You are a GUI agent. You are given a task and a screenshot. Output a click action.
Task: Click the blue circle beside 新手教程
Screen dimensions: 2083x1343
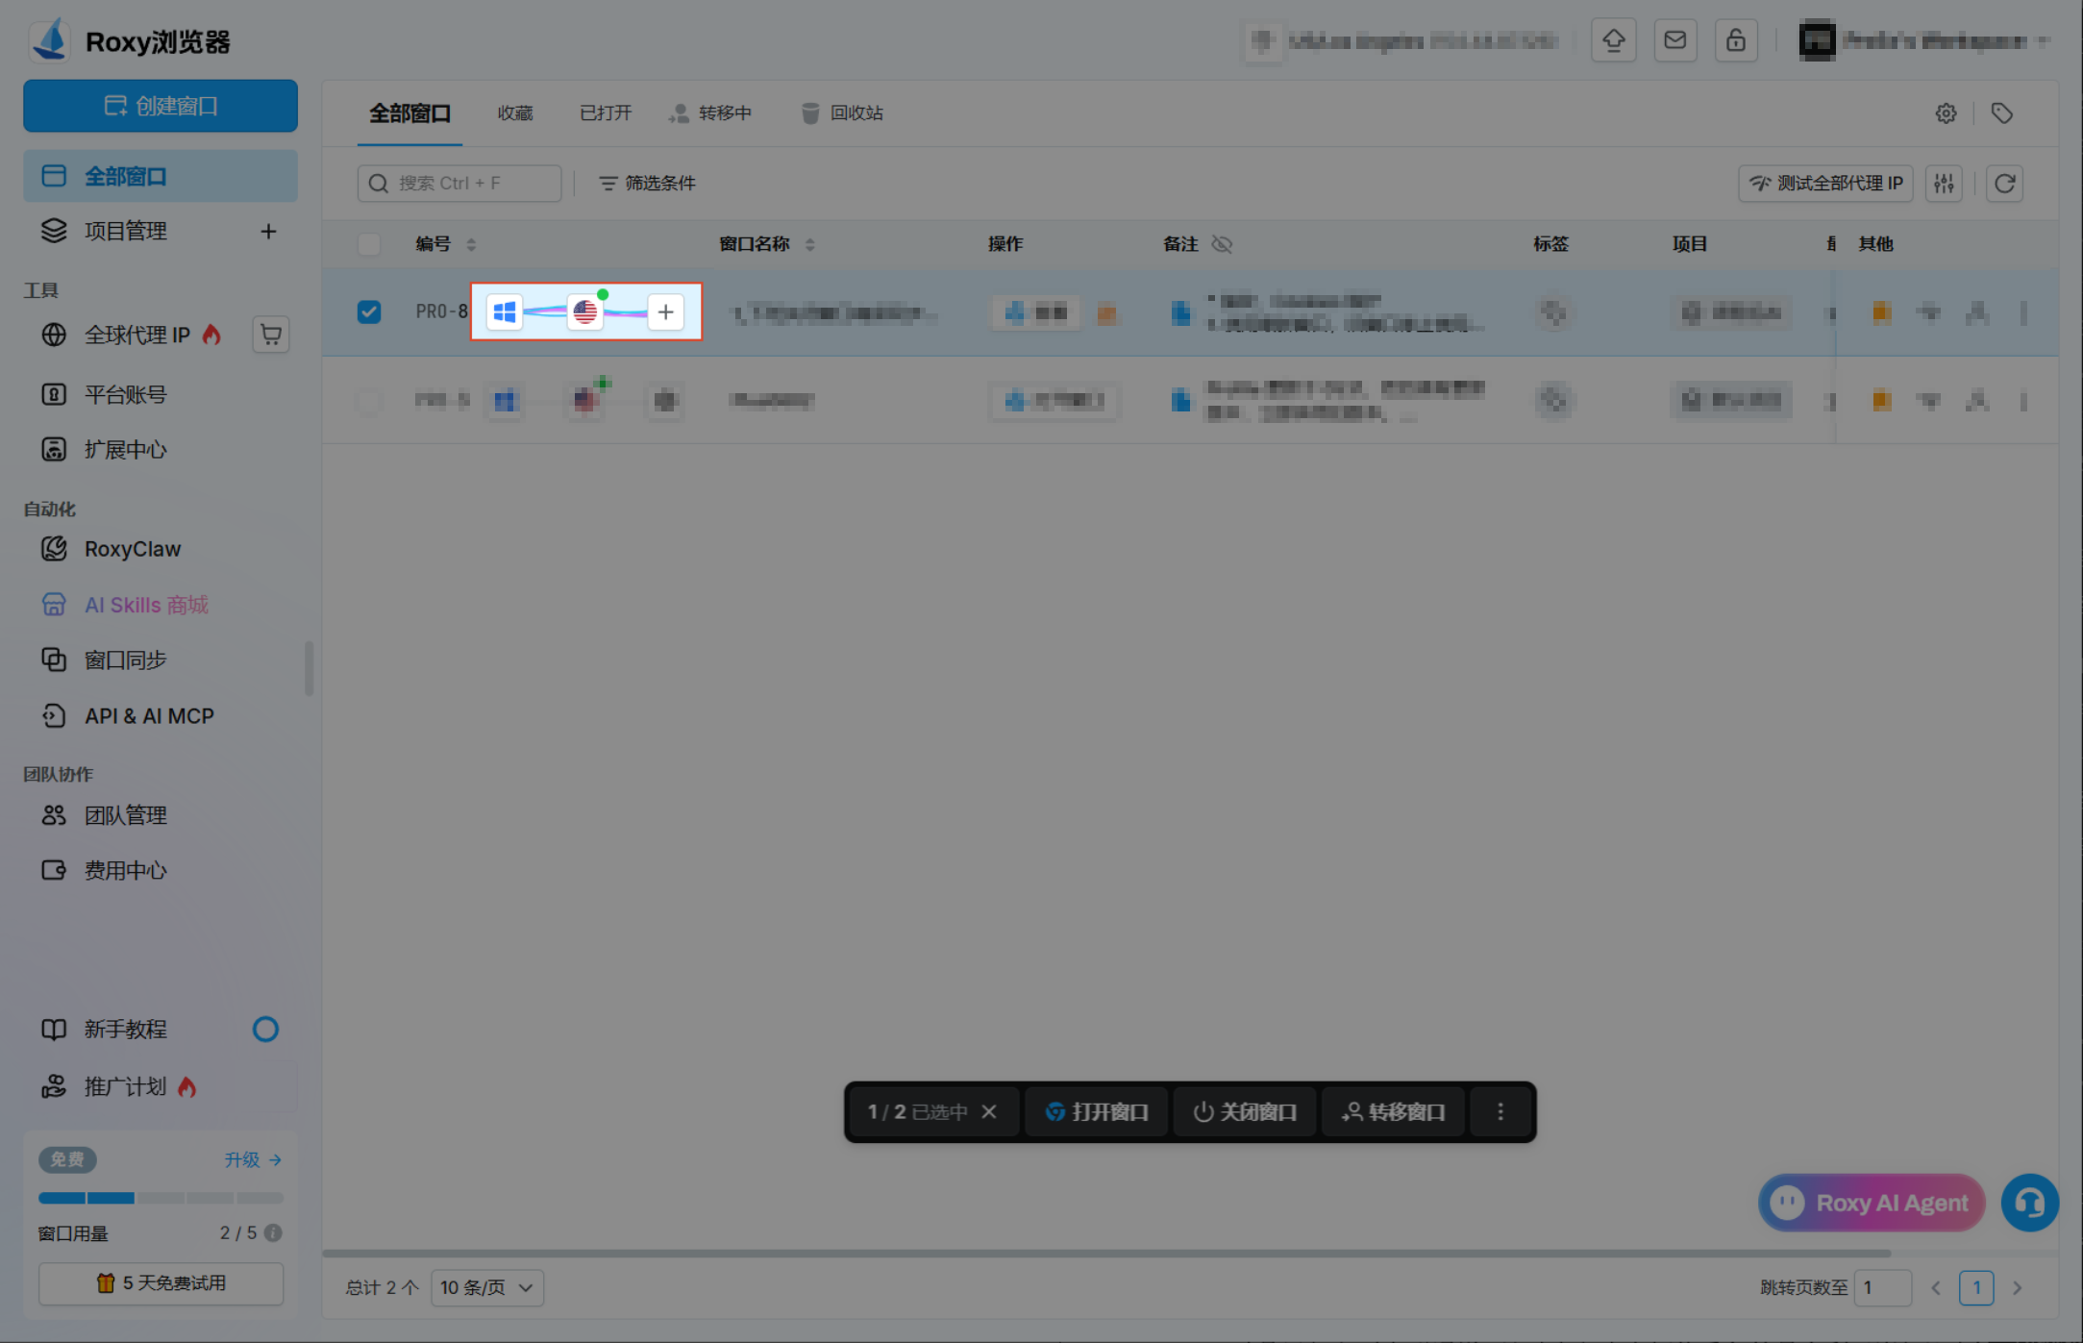point(265,1030)
